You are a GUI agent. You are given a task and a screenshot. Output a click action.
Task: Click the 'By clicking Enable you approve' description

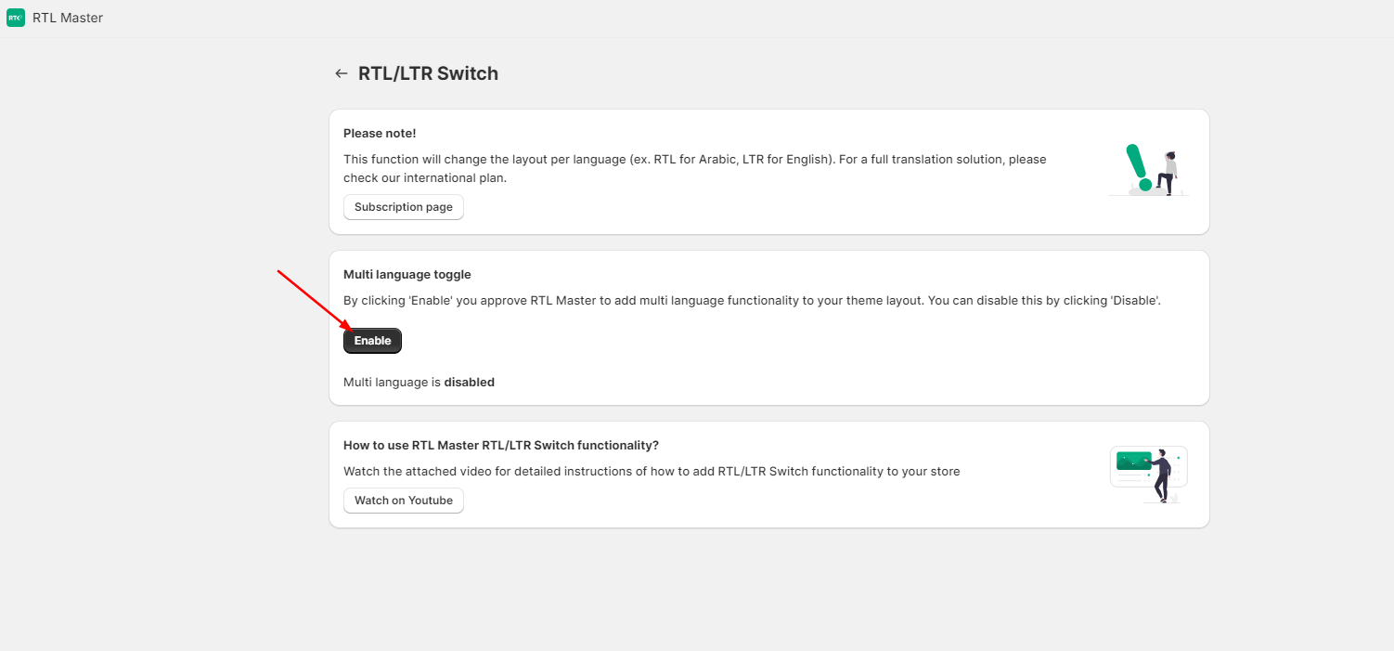click(752, 301)
